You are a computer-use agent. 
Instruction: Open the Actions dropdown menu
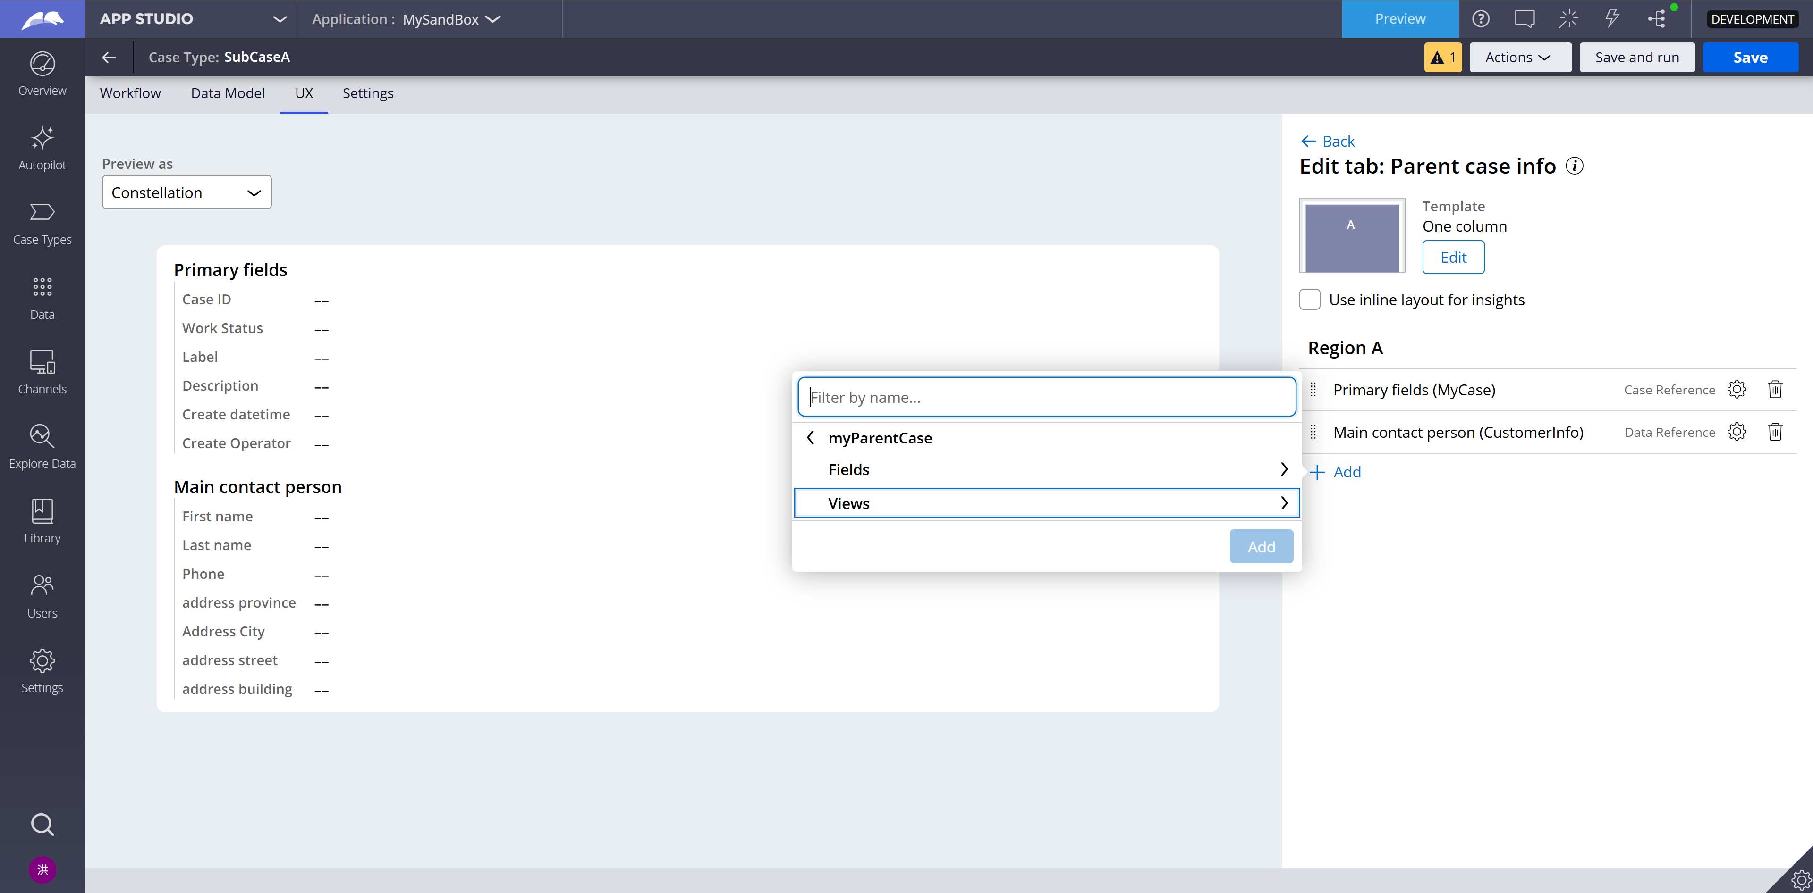pos(1520,58)
